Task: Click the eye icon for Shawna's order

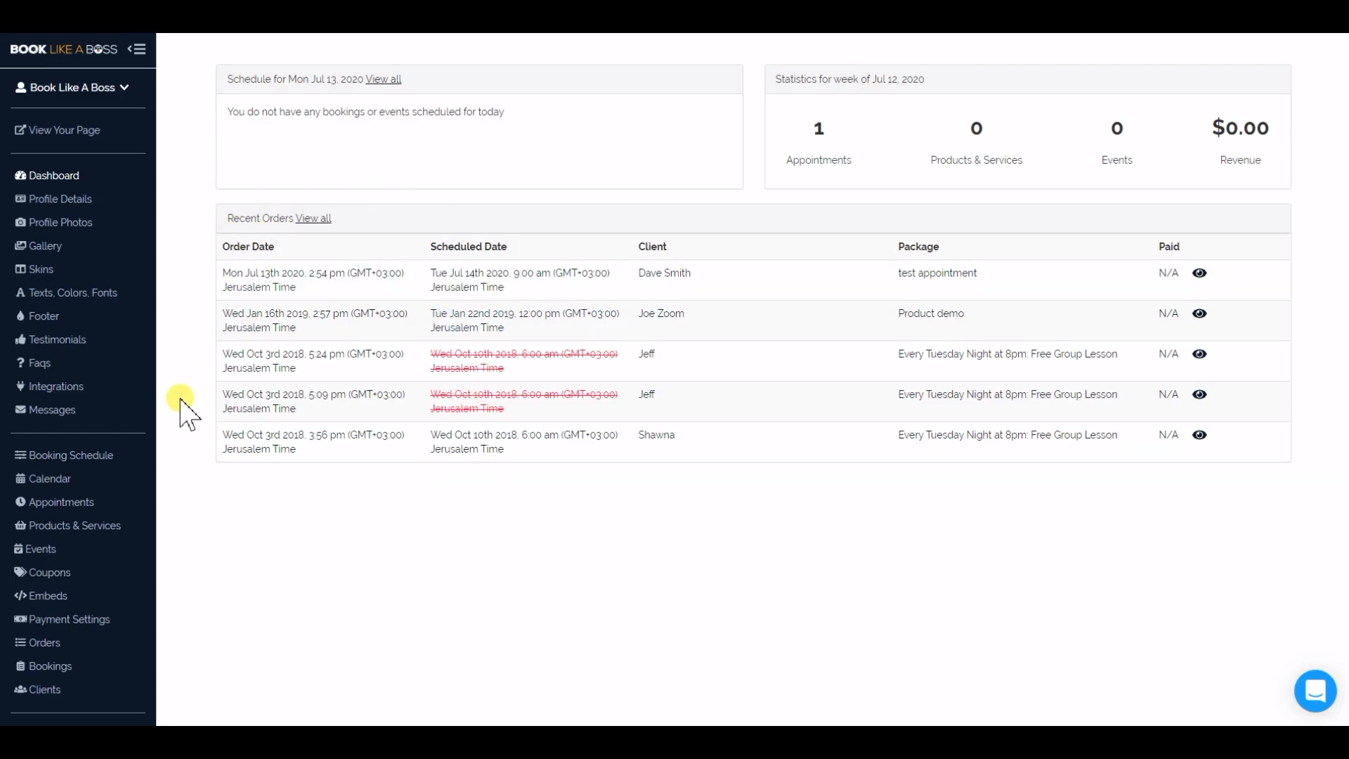Action: [x=1199, y=435]
